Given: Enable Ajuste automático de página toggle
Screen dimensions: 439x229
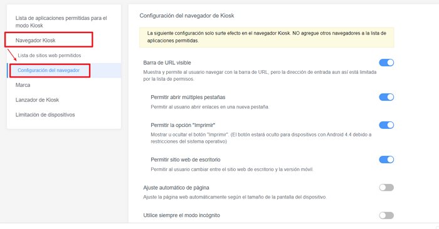Looking at the screenshot, I should pos(386,187).
